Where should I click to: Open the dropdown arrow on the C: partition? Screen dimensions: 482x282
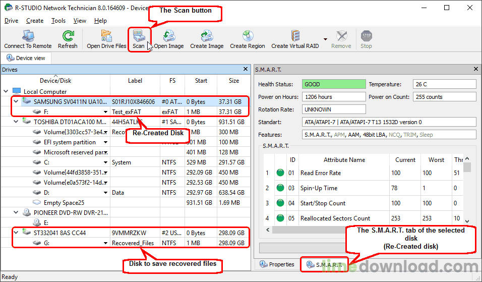(x=105, y=162)
